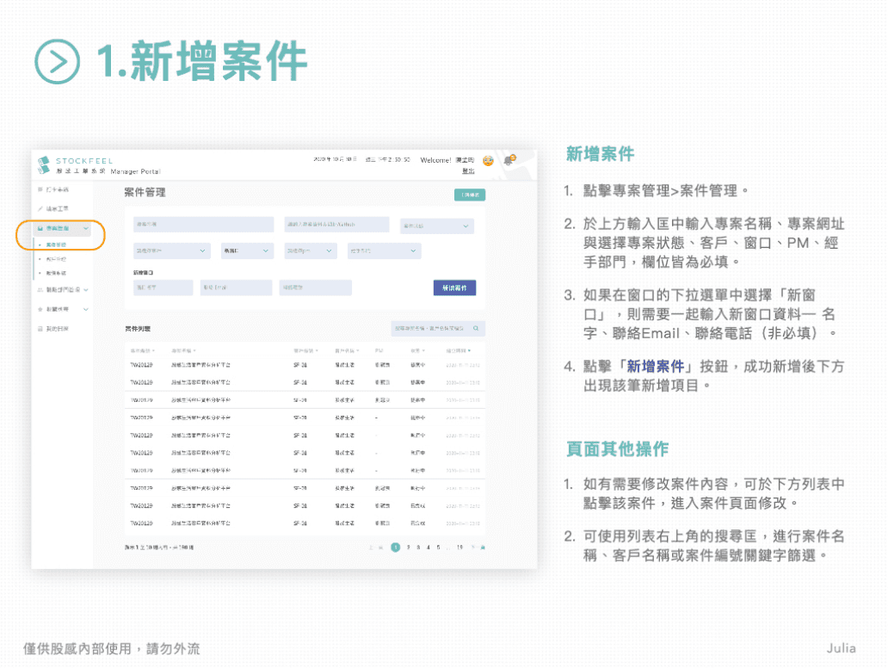888x668 pixels.
Task: Click the search magnifier icon in case list
Action: 475,328
